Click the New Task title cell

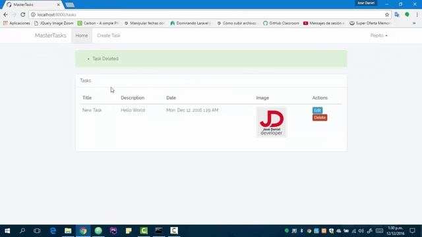[x=92, y=110]
